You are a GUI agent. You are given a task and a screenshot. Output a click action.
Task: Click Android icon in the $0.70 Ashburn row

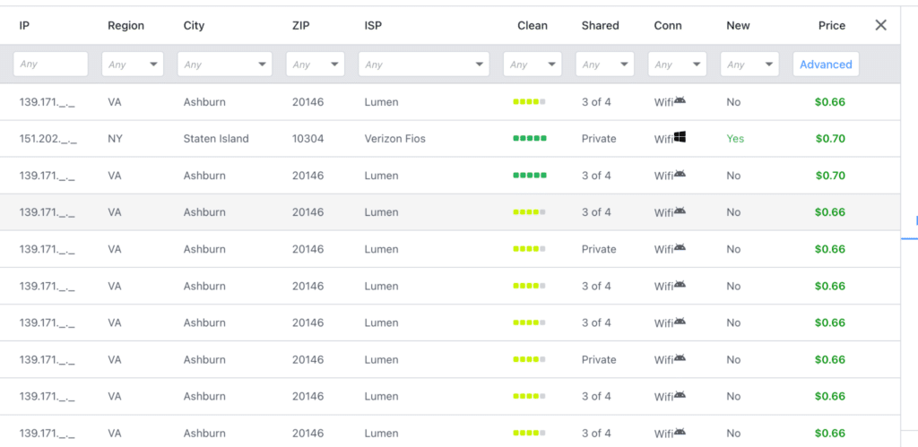point(680,174)
